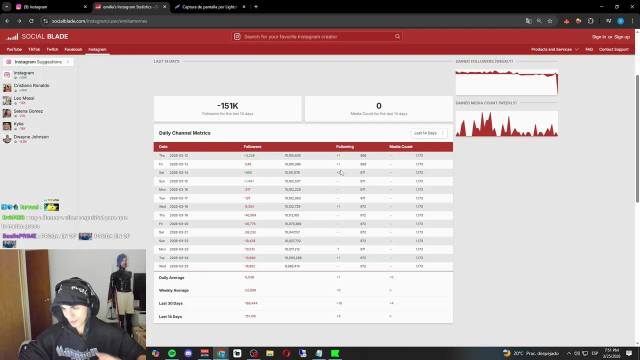Click the Media Count column header
The width and height of the screenshot is (640, 360).
(401, 146)
